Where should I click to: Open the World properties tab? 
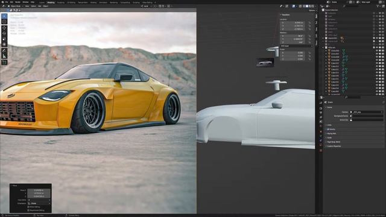pos(321,126)
